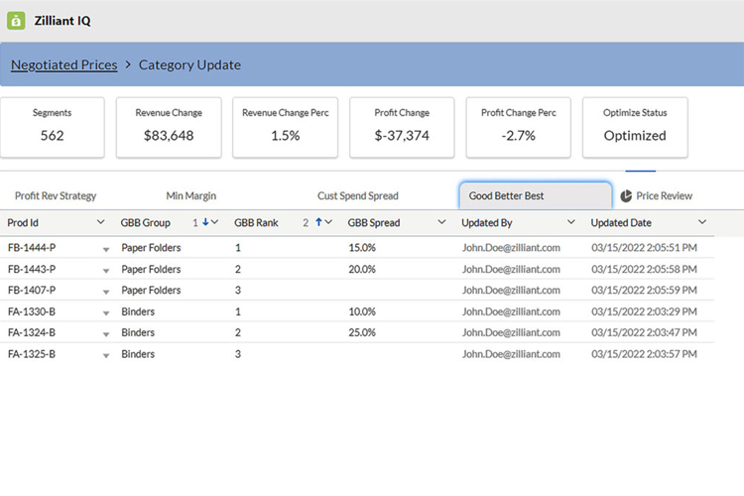
Task: Open the Prod Id column dropdown
Action: [100, 223]
